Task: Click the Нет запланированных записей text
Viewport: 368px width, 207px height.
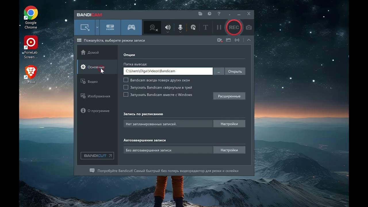Action: 151,124
